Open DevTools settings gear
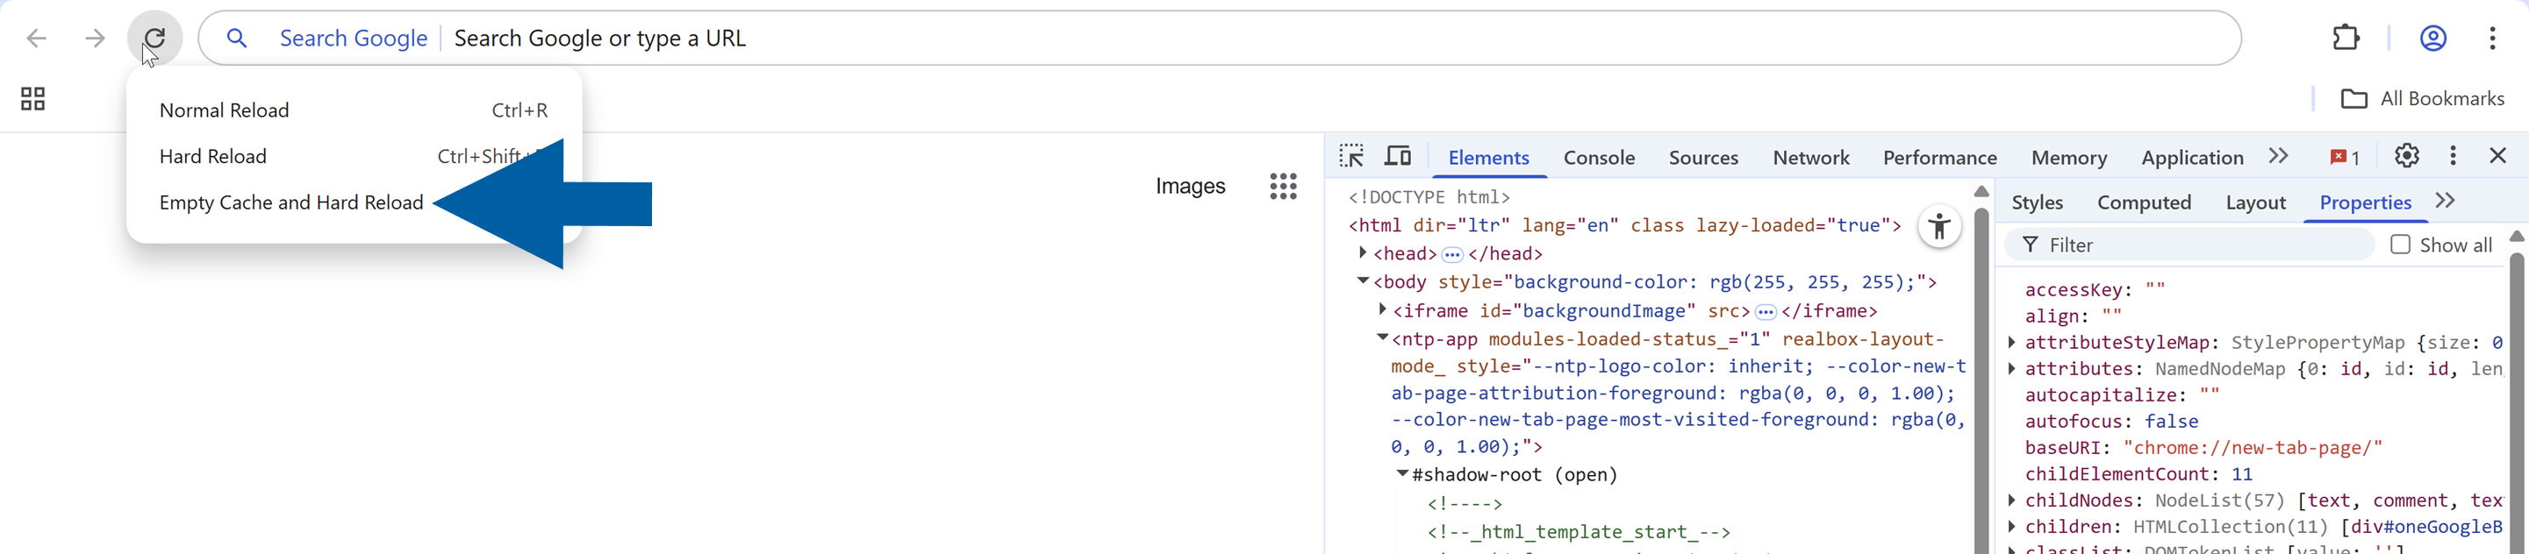Screen dimensions: 2529x554 point(2406,156)
